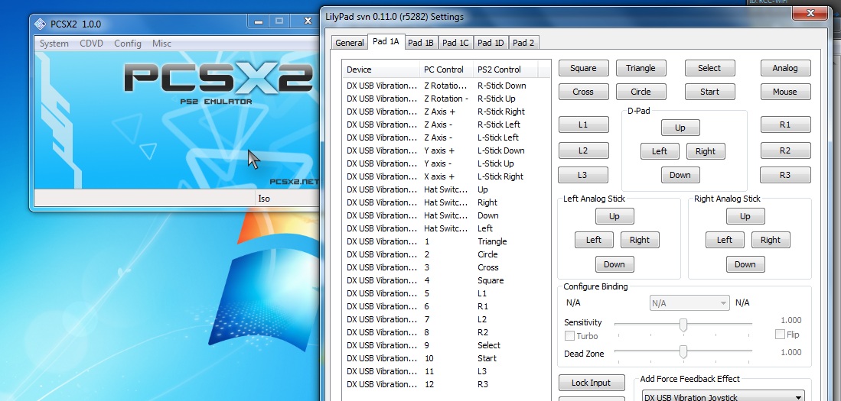Viewport: 841px width, 401px height.
Task: Open the CDVD menu
Action: click(91, 44)
